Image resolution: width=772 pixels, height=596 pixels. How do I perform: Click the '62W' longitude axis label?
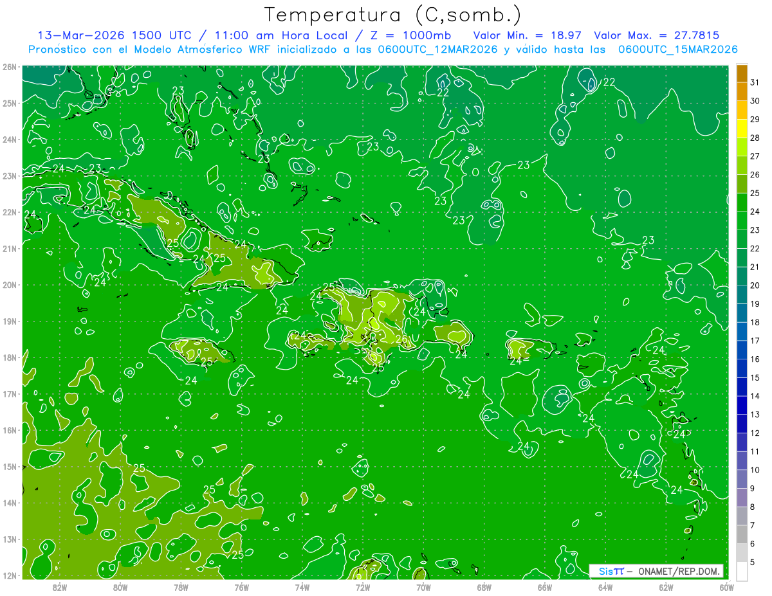click(666, 586)
